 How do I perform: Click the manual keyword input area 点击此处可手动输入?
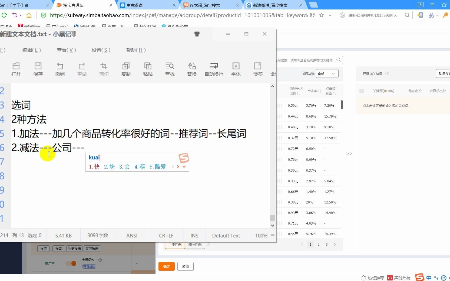[x=403, y=106]
